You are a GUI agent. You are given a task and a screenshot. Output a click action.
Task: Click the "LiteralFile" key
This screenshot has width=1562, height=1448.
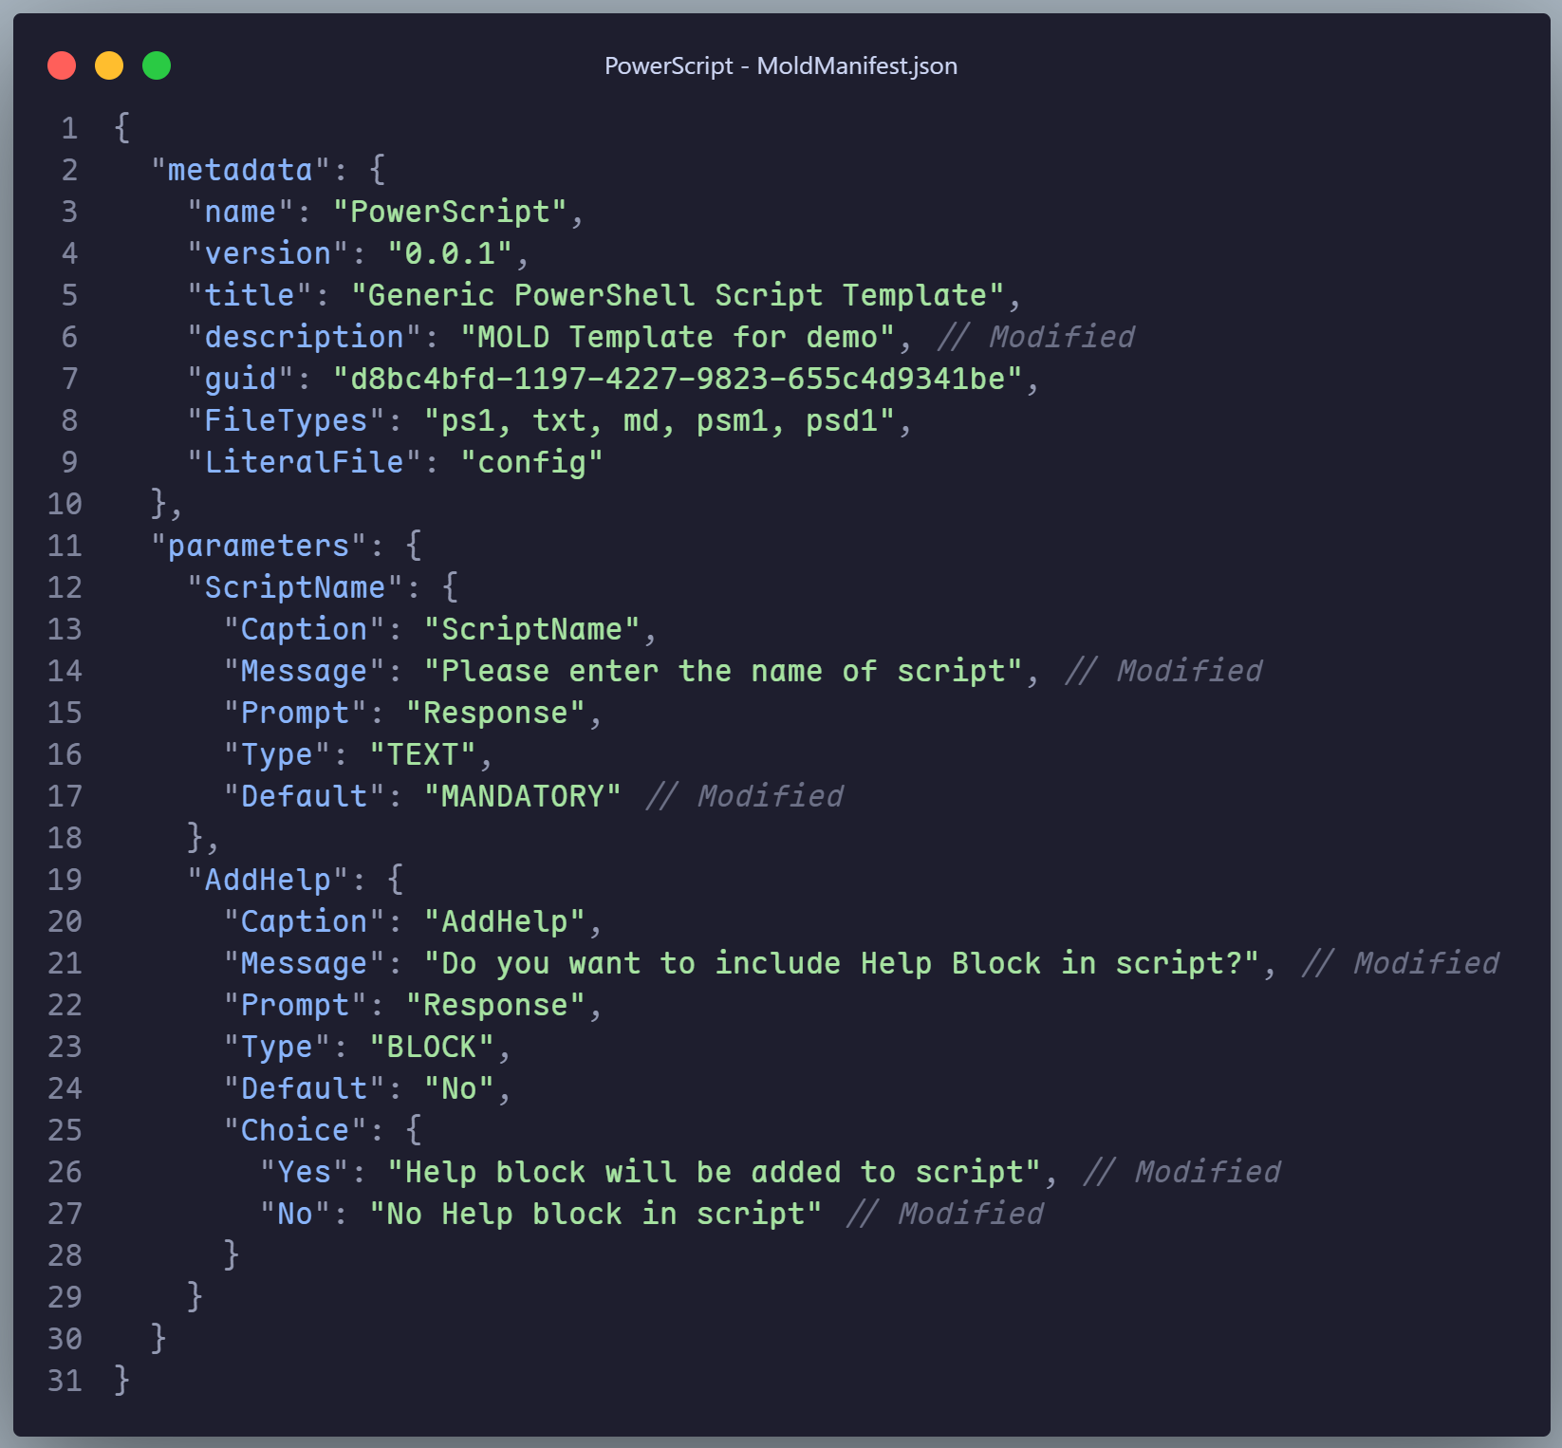point(304,462)
